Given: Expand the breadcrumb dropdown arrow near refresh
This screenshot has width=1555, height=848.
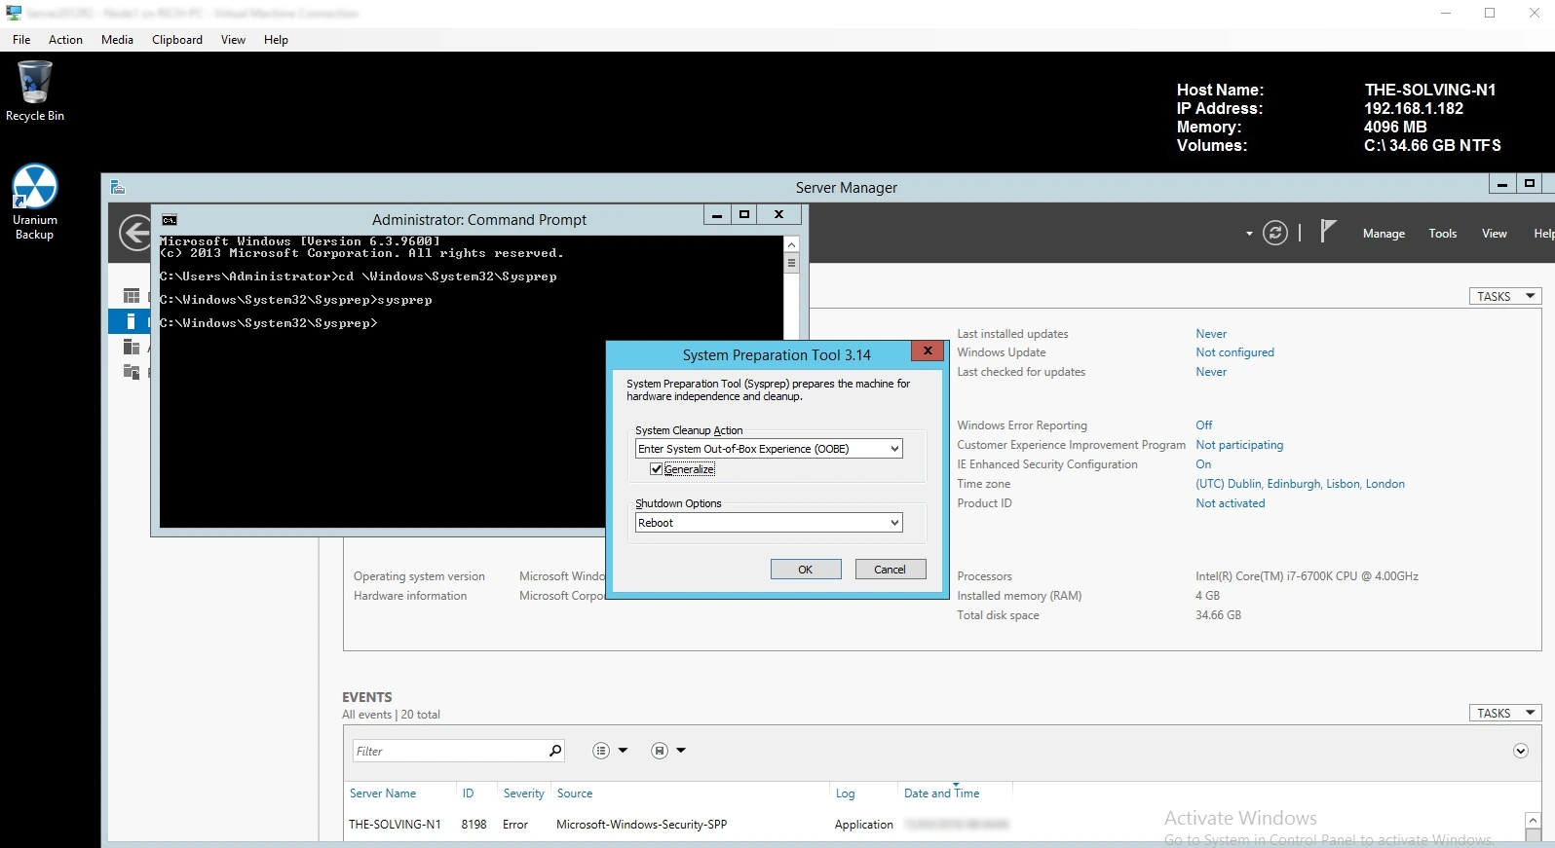Looking at the screenshot, I should pyautogui.click(x=1249, y=234).
